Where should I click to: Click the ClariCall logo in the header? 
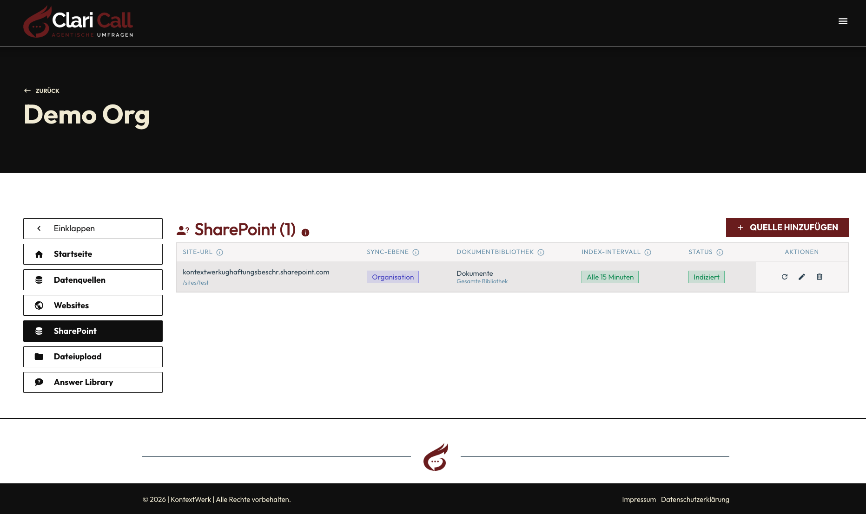pos(78,22)
